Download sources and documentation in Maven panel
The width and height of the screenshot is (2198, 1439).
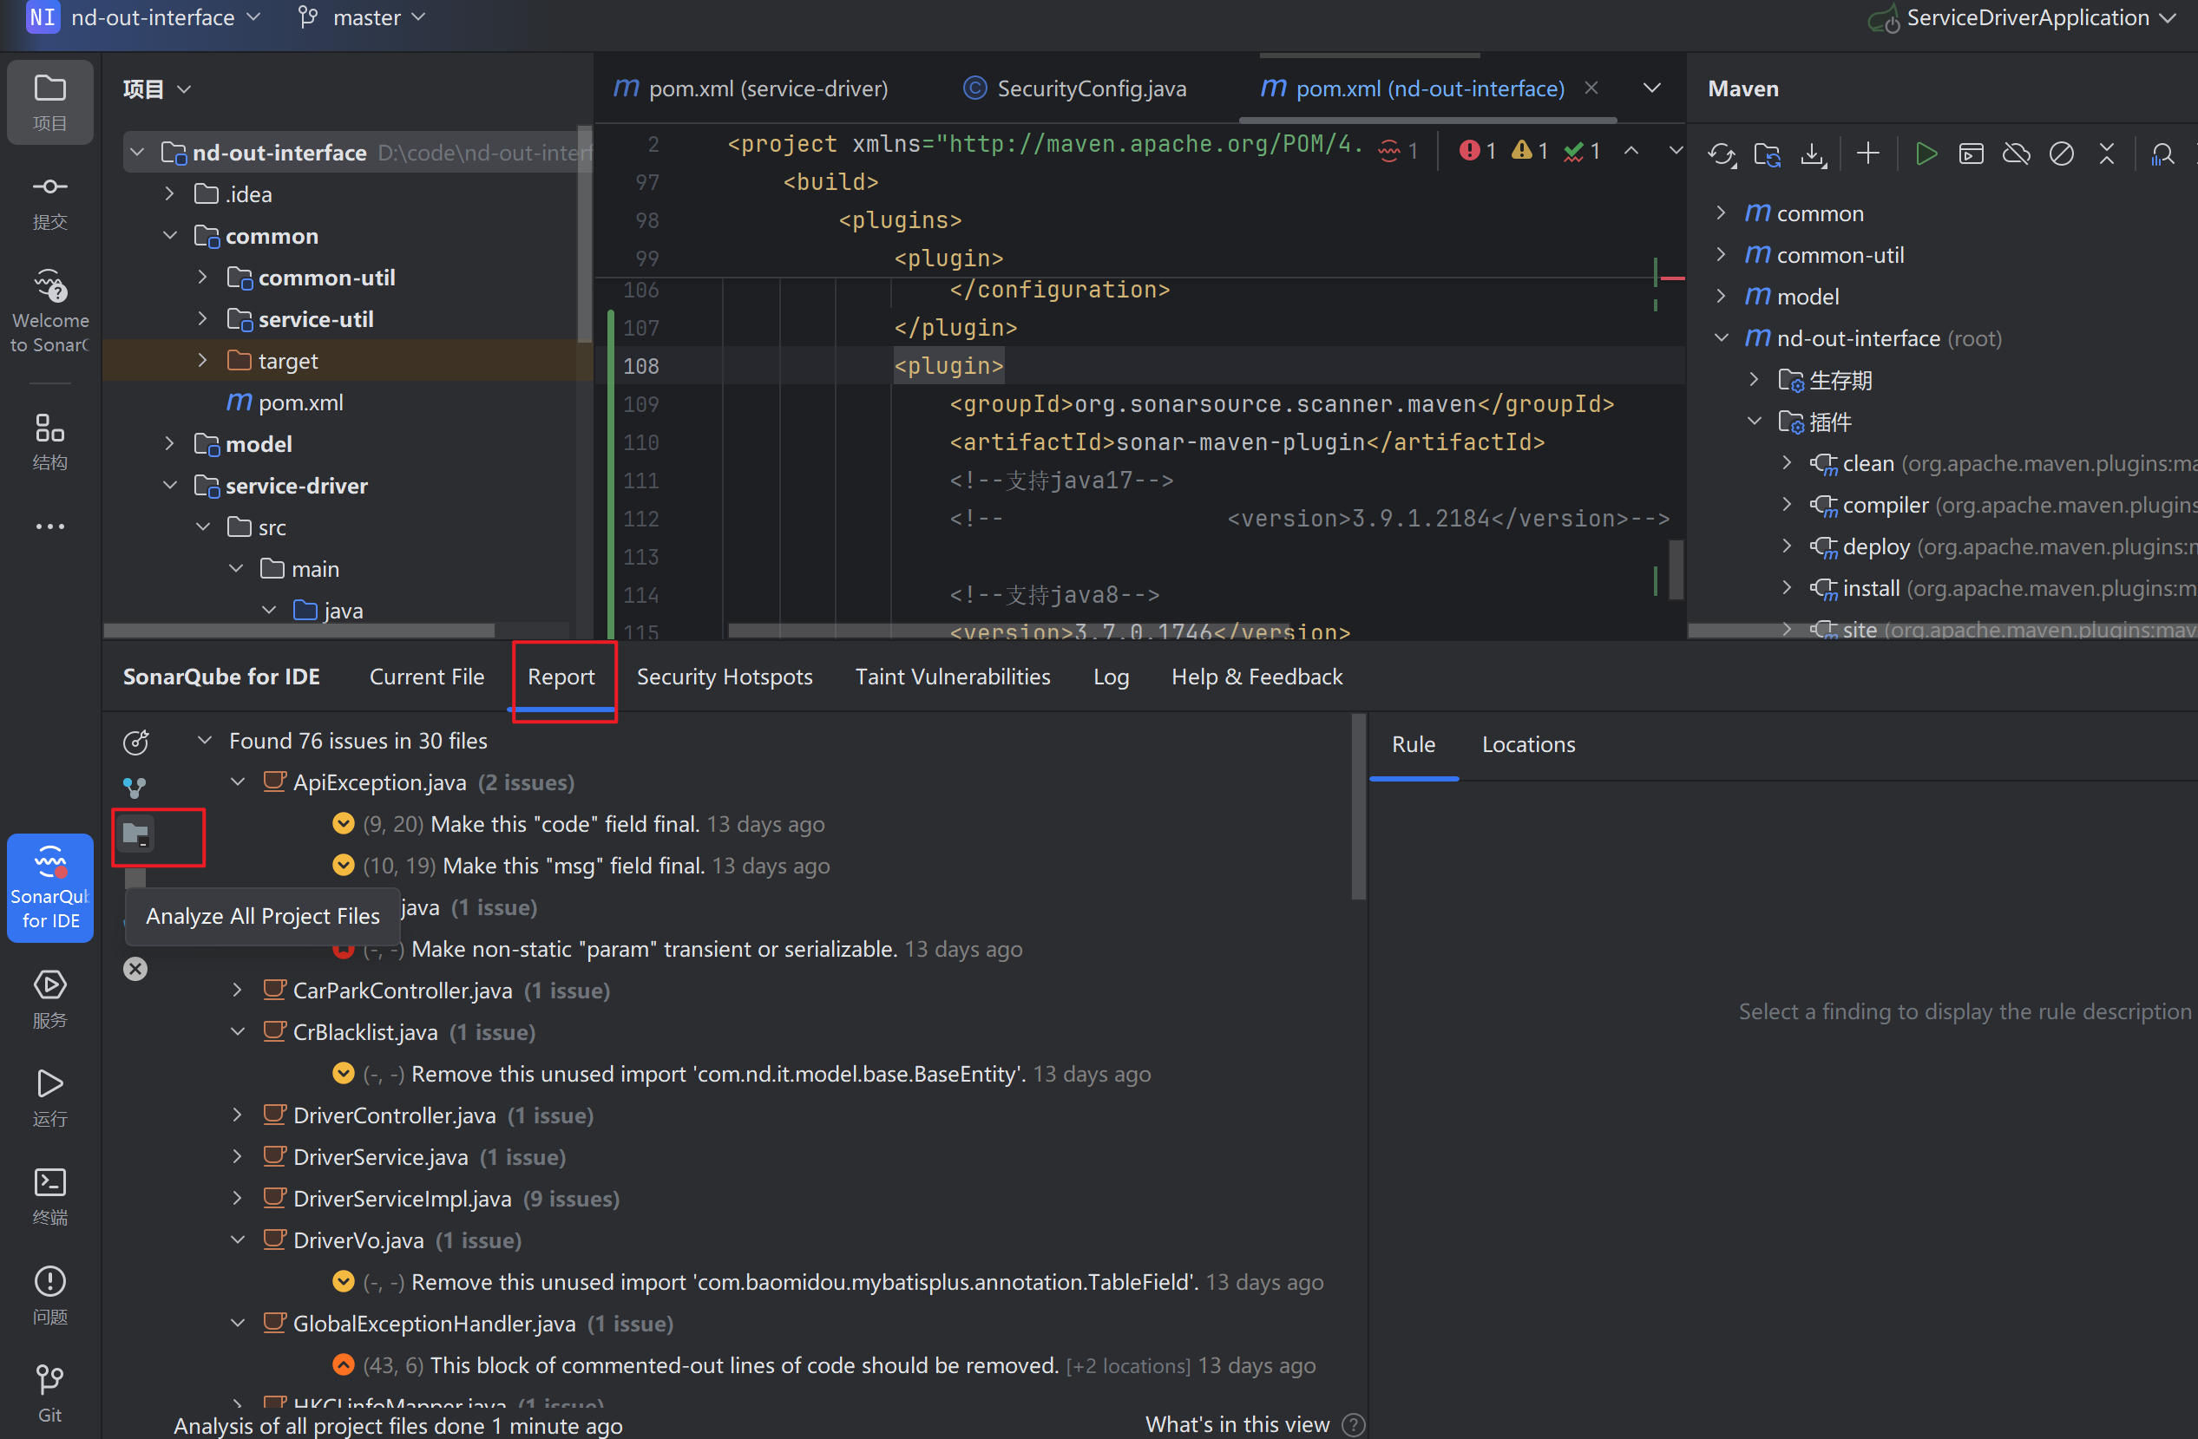[1813, 154]
